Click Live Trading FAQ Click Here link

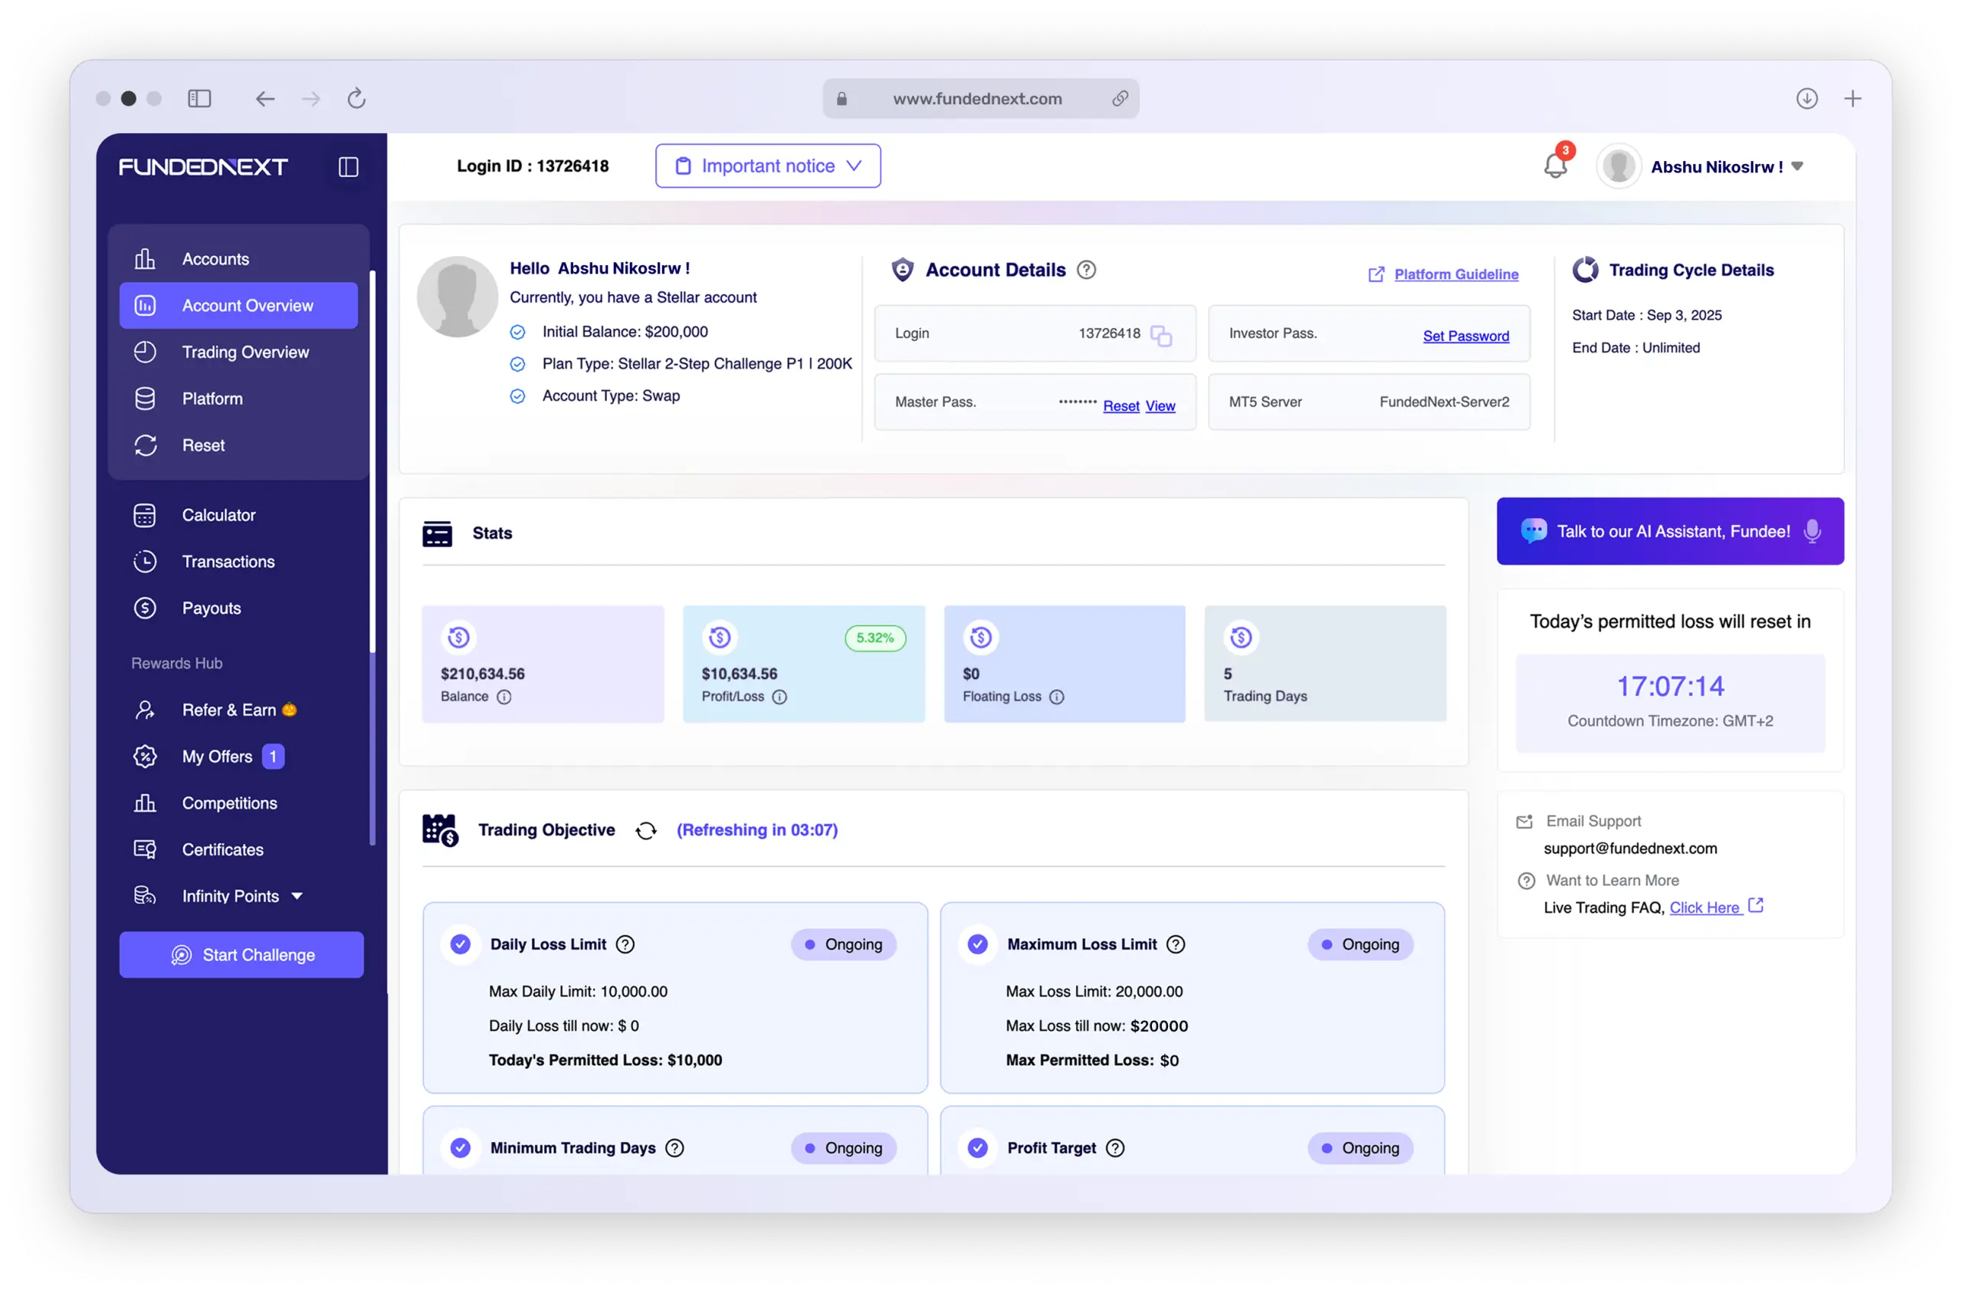coord(1704,908)
